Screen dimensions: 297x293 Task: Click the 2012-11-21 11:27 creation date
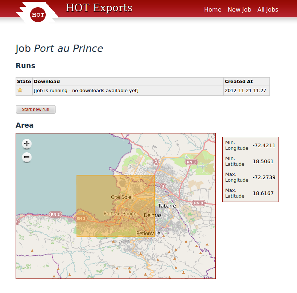pyautogui.click(x=245, y=91)
